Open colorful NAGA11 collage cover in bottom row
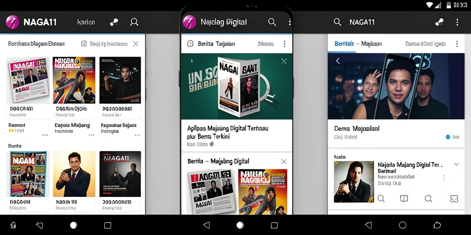471x235 pixels. (x=28, y=174)
